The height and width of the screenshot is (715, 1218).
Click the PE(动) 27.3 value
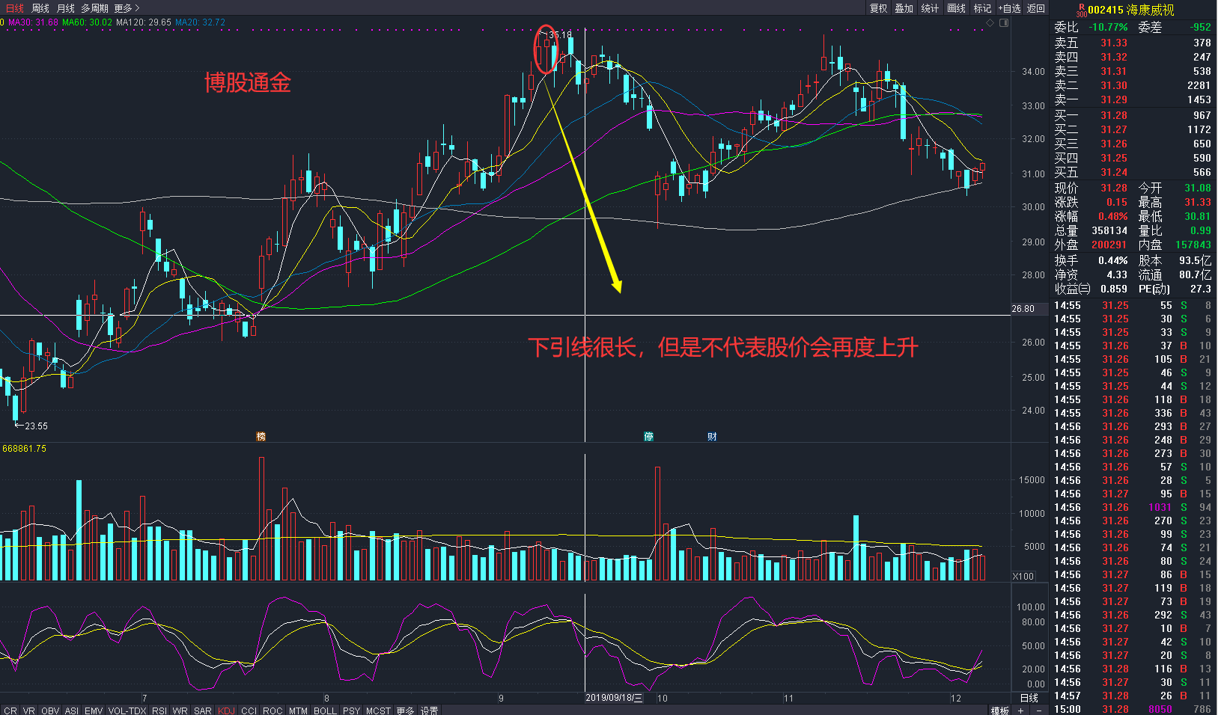1201,289
